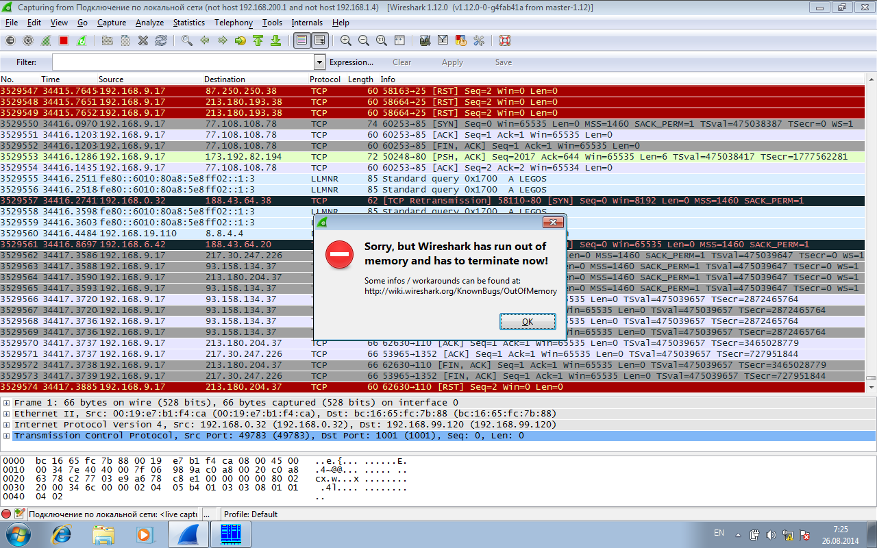Close this capture file icon

[x=143, y=40]
